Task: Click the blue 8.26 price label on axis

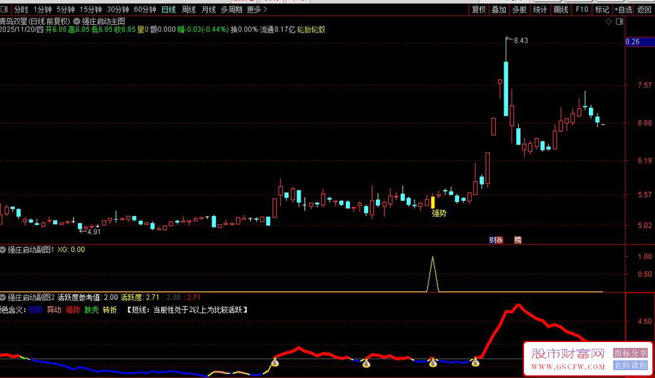Action: click(x=635, y=42)
